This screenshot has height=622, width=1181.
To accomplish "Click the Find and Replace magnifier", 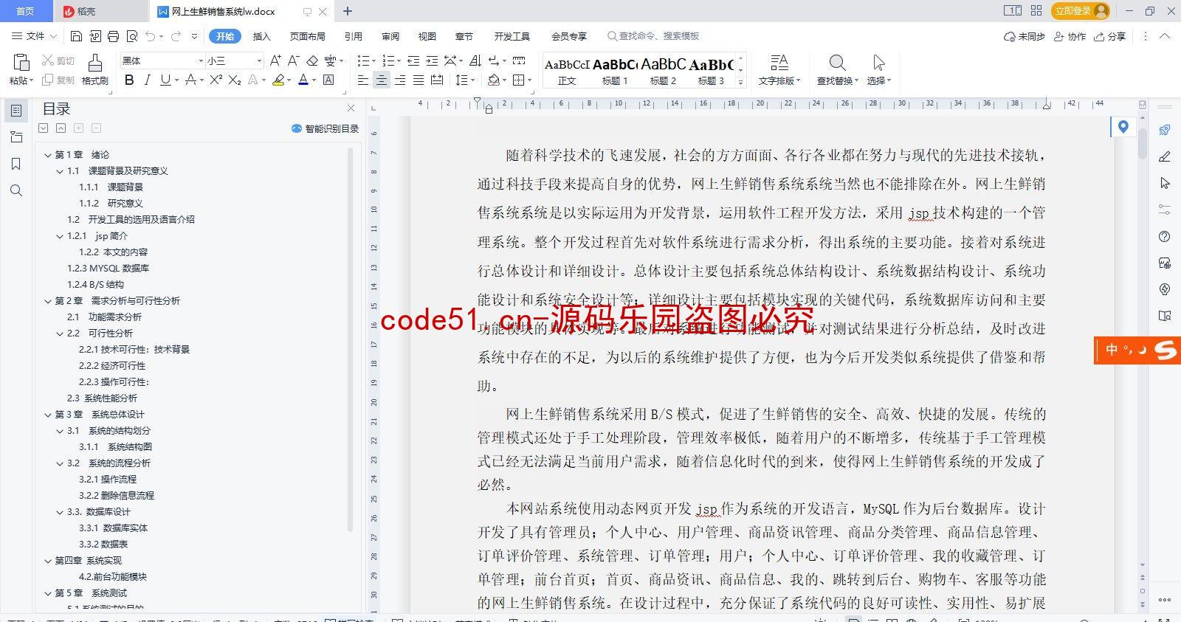I will pos(837,62).
